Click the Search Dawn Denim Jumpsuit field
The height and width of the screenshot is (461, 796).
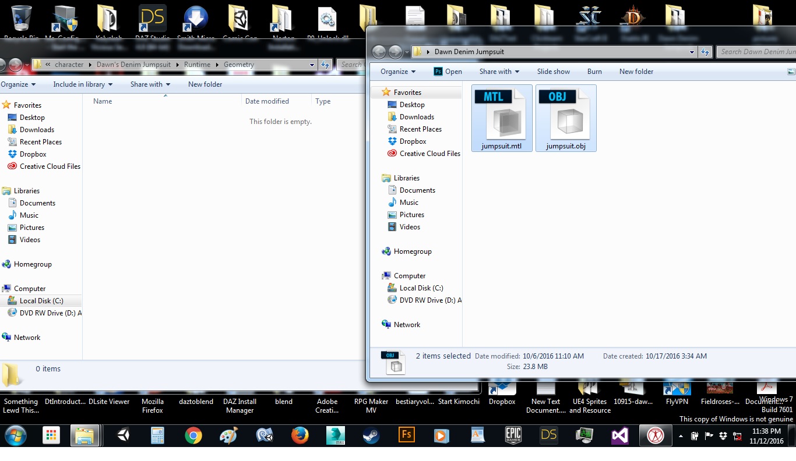click(756, 52)
